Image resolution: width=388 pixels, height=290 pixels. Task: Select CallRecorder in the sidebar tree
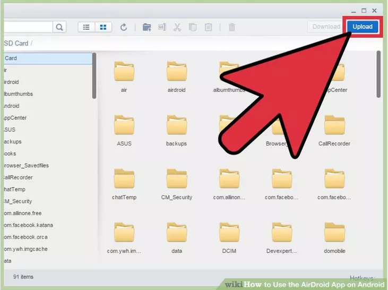click(18, 177)
